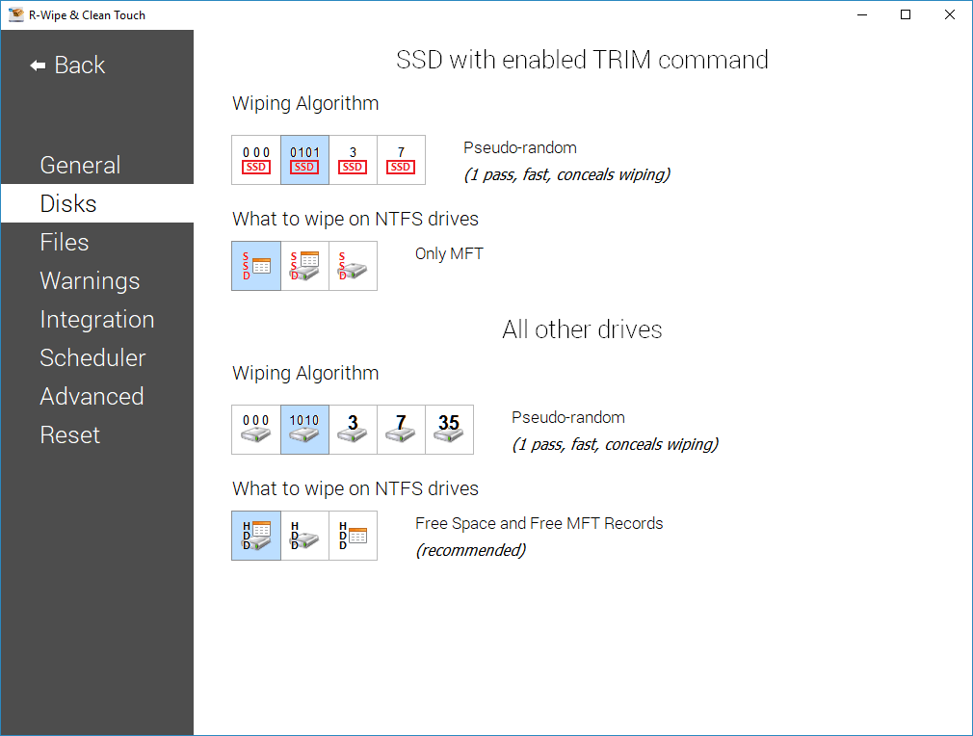Click the R-Wipe & Clean app icon in title bar

point(15,14)
